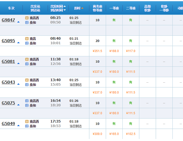Click the 过 icon beside G5081's 泰和
The width and height of the screenshot is (183, 141).
[x=27, y=64]
